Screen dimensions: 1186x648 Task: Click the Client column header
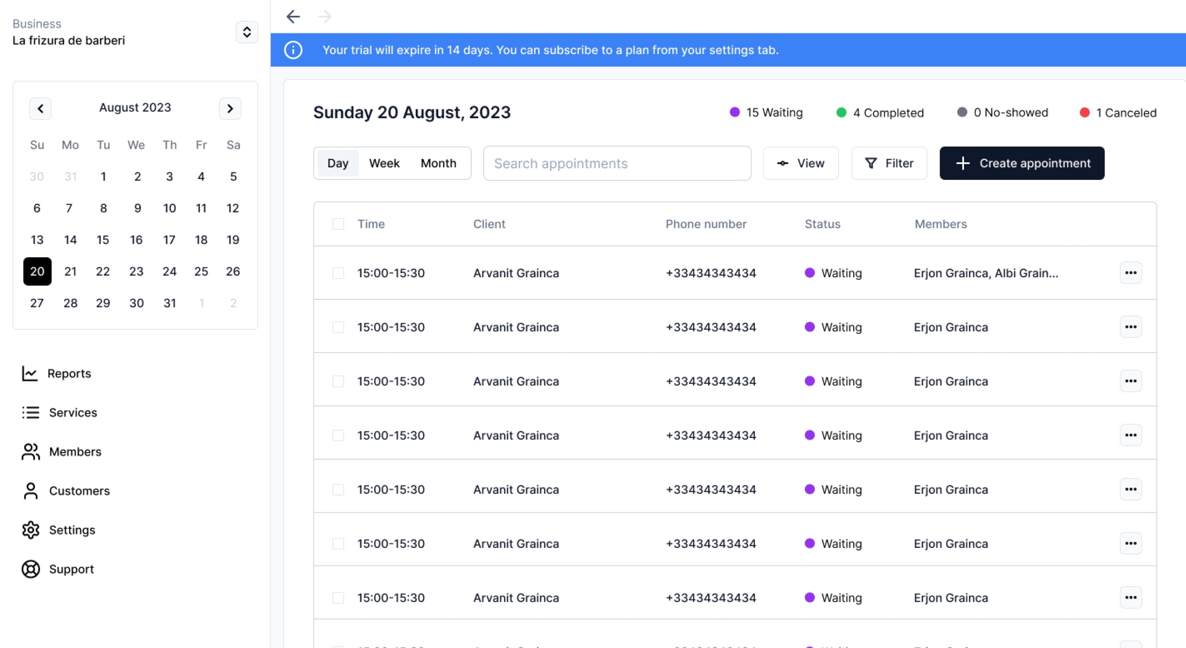(489, 224)
